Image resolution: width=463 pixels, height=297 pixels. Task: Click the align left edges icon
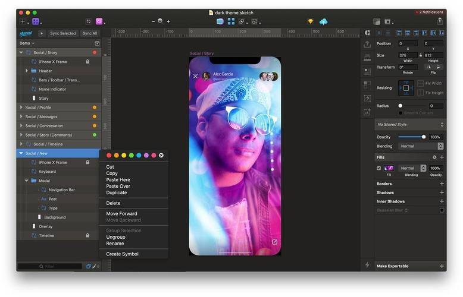[x=399, y=33]
